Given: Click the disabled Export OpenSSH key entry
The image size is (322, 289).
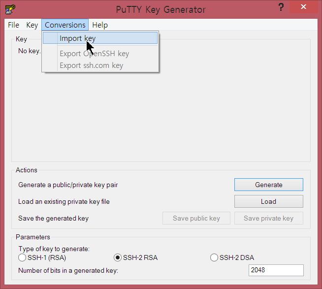Looking at the screenshot, I should [100, 54].
